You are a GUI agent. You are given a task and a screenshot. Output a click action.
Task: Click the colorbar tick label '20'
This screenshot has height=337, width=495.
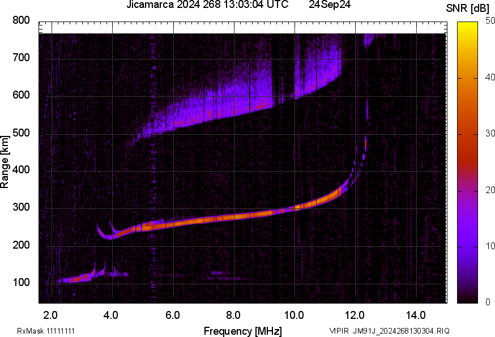[490, 190]
